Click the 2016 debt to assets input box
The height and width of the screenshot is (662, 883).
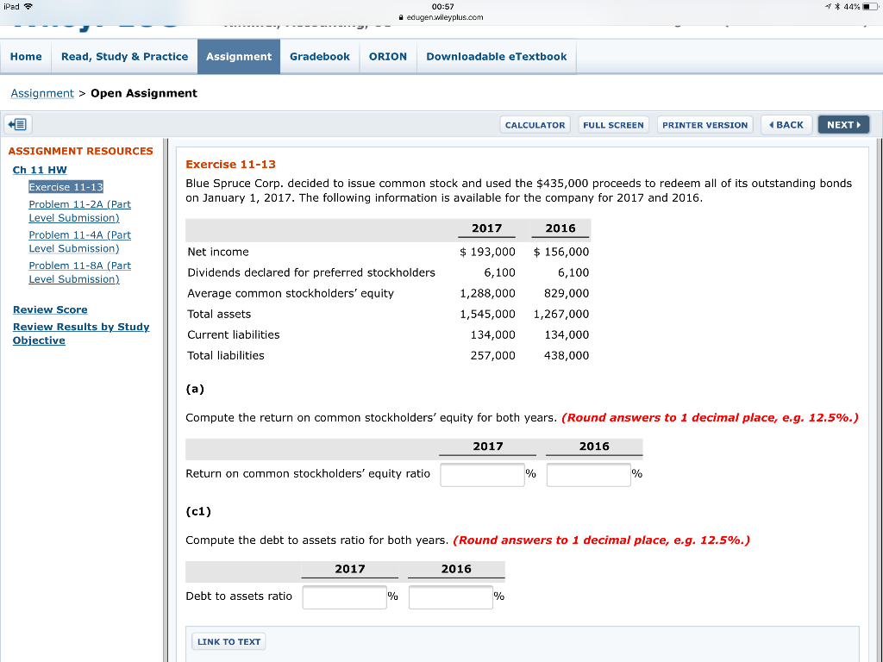(450, 596)
